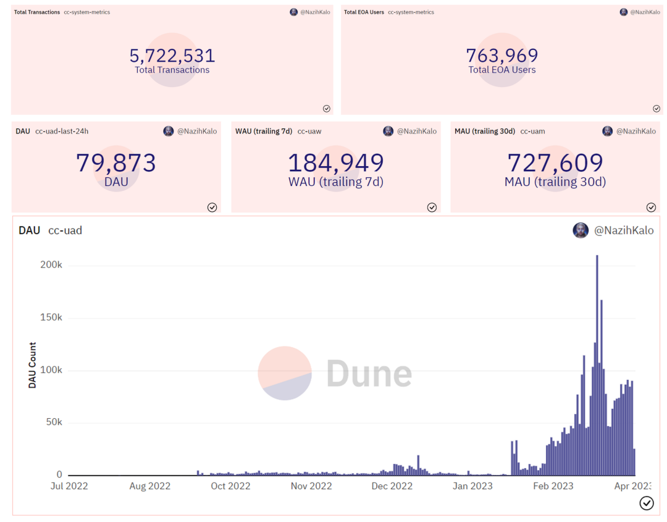Click the 5,722,531 Total Transactions counter

(x=172, y=56)
